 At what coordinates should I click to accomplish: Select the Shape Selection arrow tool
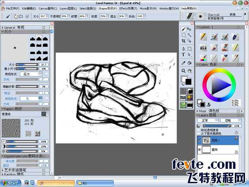tap(189, 55)
